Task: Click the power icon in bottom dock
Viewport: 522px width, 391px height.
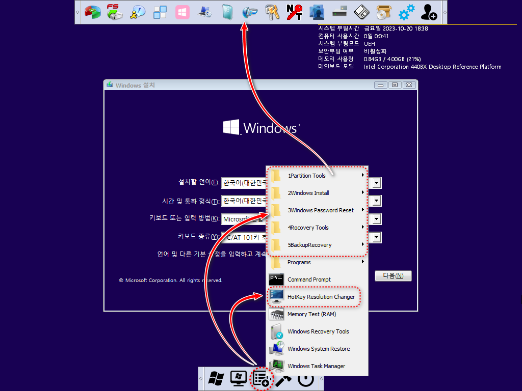Action: (x=306, y=381)
